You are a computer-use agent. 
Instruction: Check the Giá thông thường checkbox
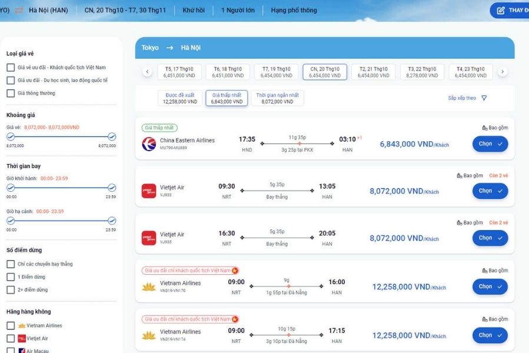(x=11, y=93)
